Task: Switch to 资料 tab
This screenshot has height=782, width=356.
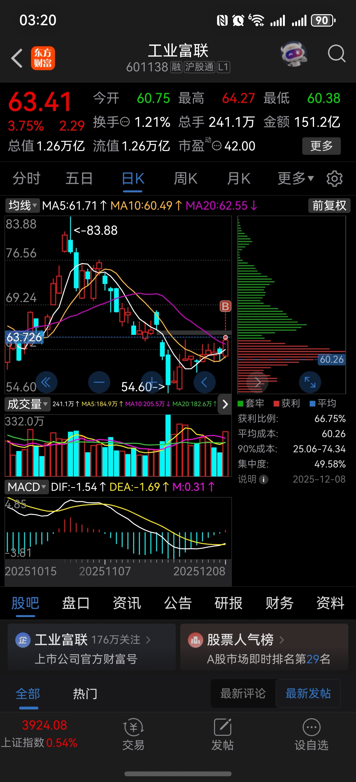Action: pyautogui.click(x=330, y=603)
